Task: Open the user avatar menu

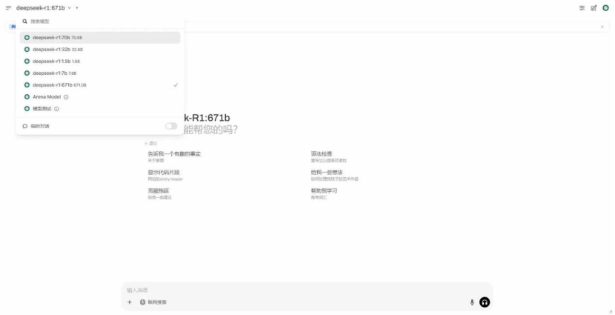Action: tap(605, 8)
